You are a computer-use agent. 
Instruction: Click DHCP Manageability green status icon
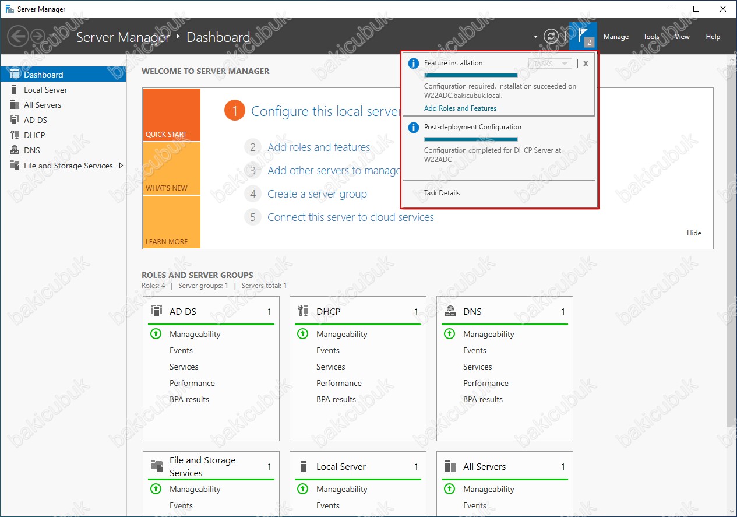click(x=302, y=334)
